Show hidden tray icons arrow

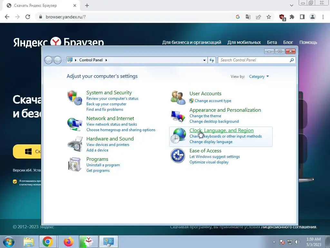click(x=274, y=242)
